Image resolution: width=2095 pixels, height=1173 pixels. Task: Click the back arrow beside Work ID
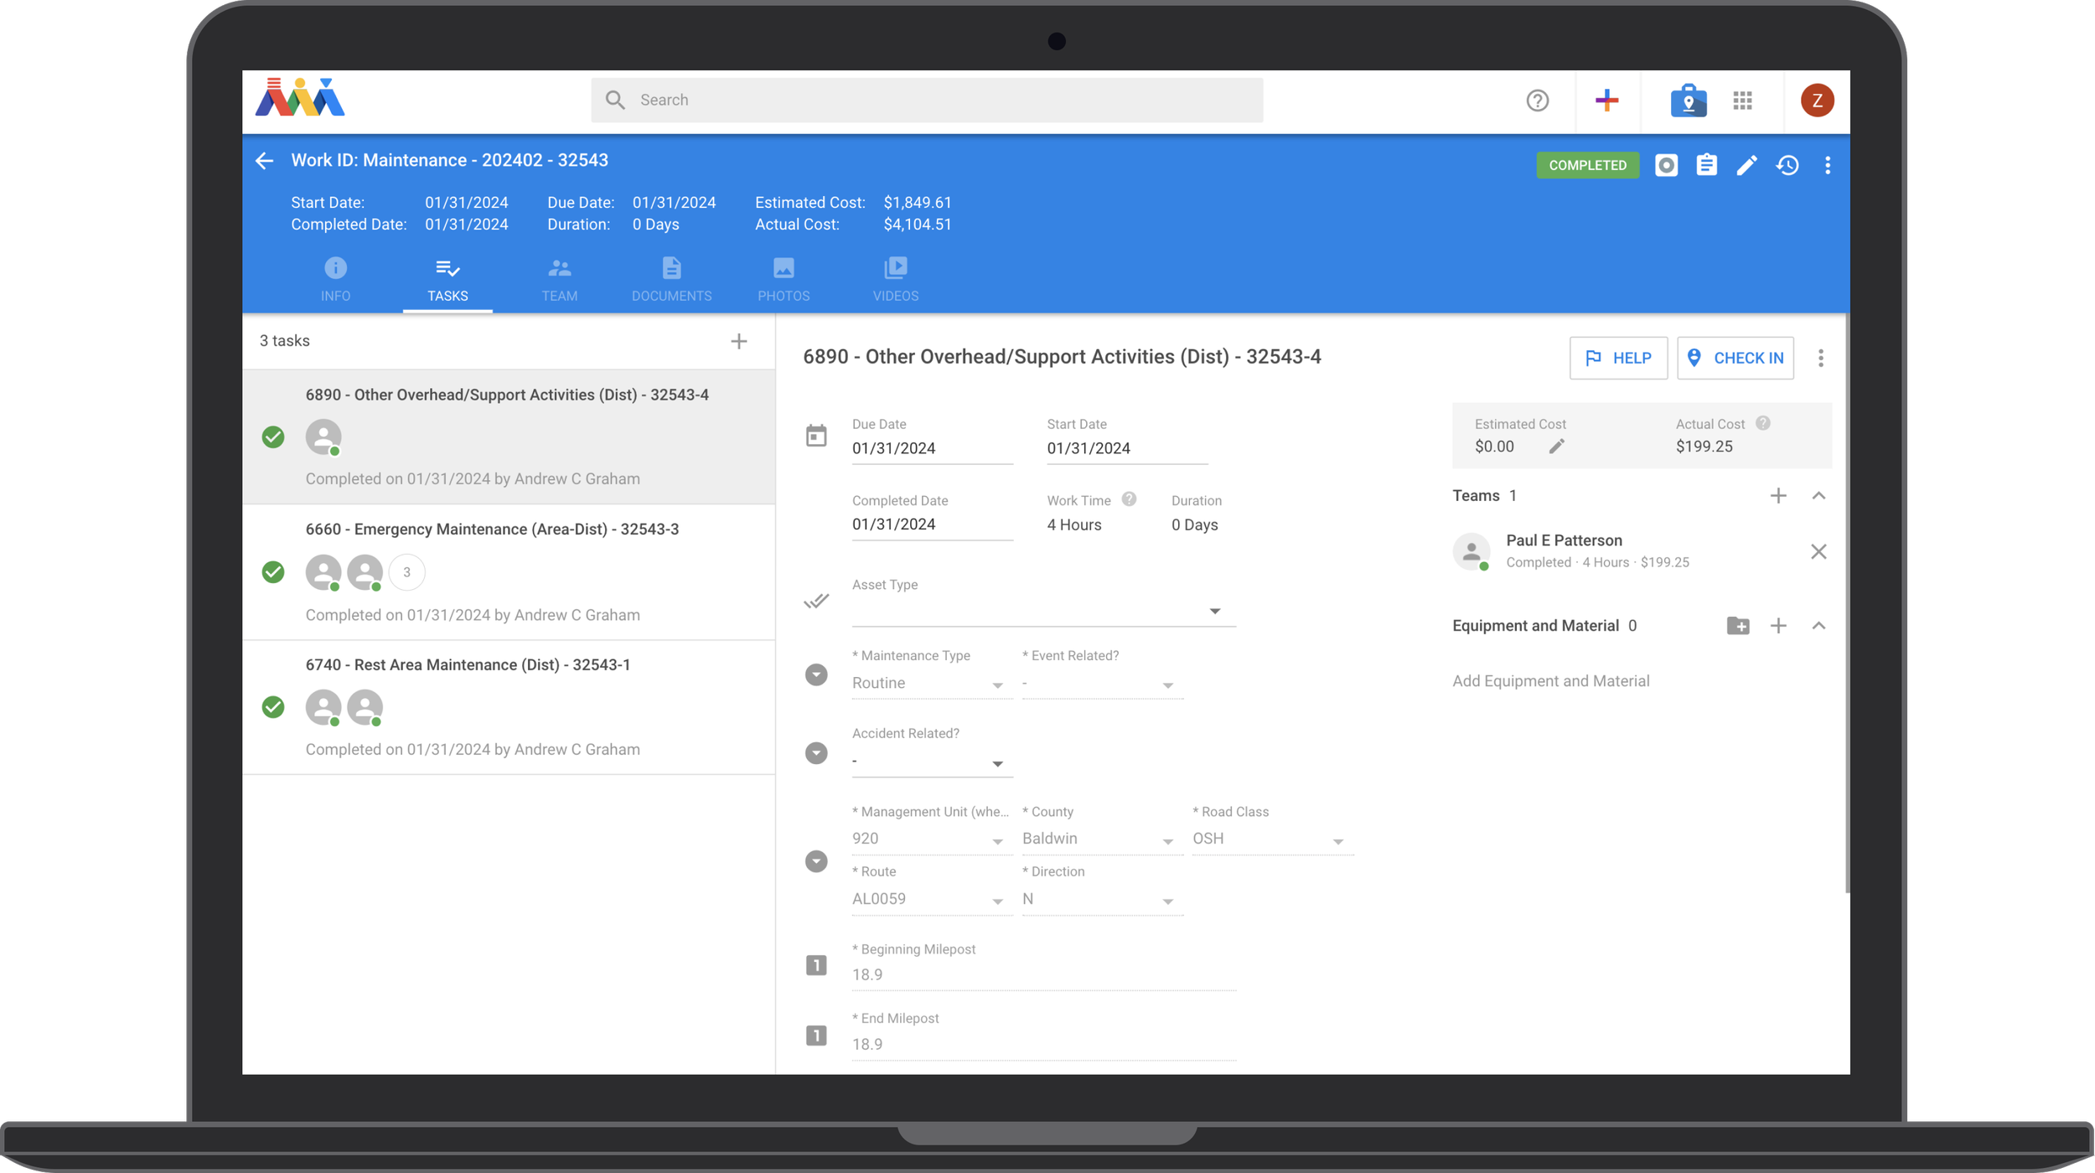click(x=265, y=161)
